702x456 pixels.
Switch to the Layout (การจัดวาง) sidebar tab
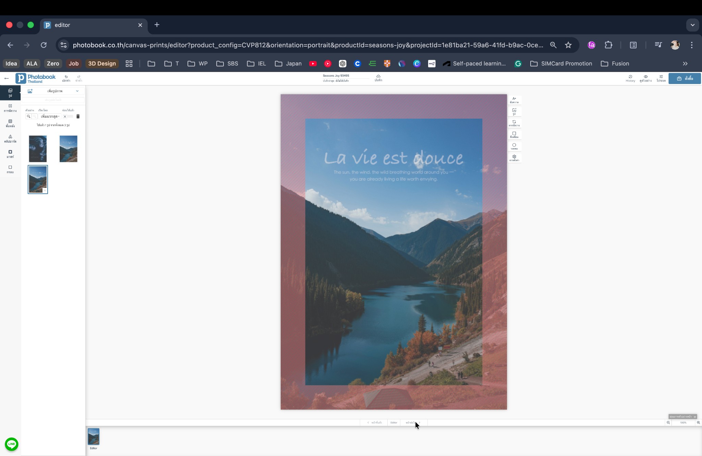(x=10, y=108)
